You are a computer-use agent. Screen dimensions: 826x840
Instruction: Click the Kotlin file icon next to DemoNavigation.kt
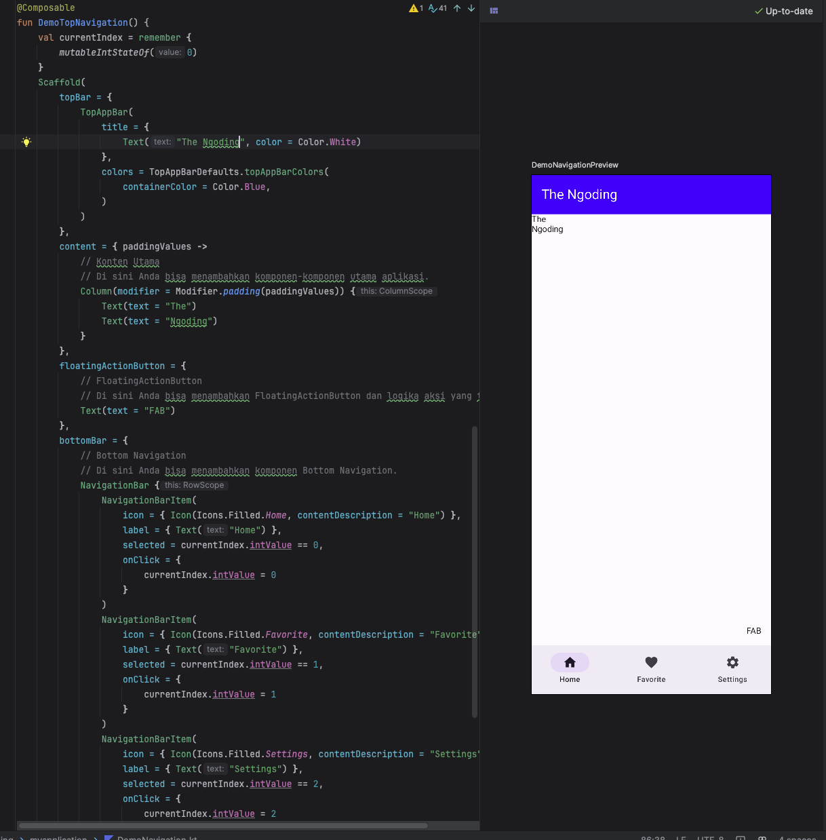(106, 838)
